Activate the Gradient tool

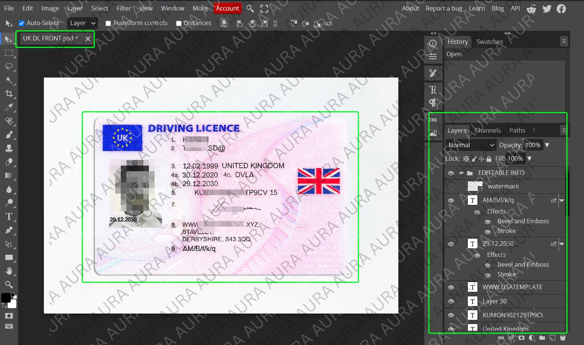pos(9,175)
